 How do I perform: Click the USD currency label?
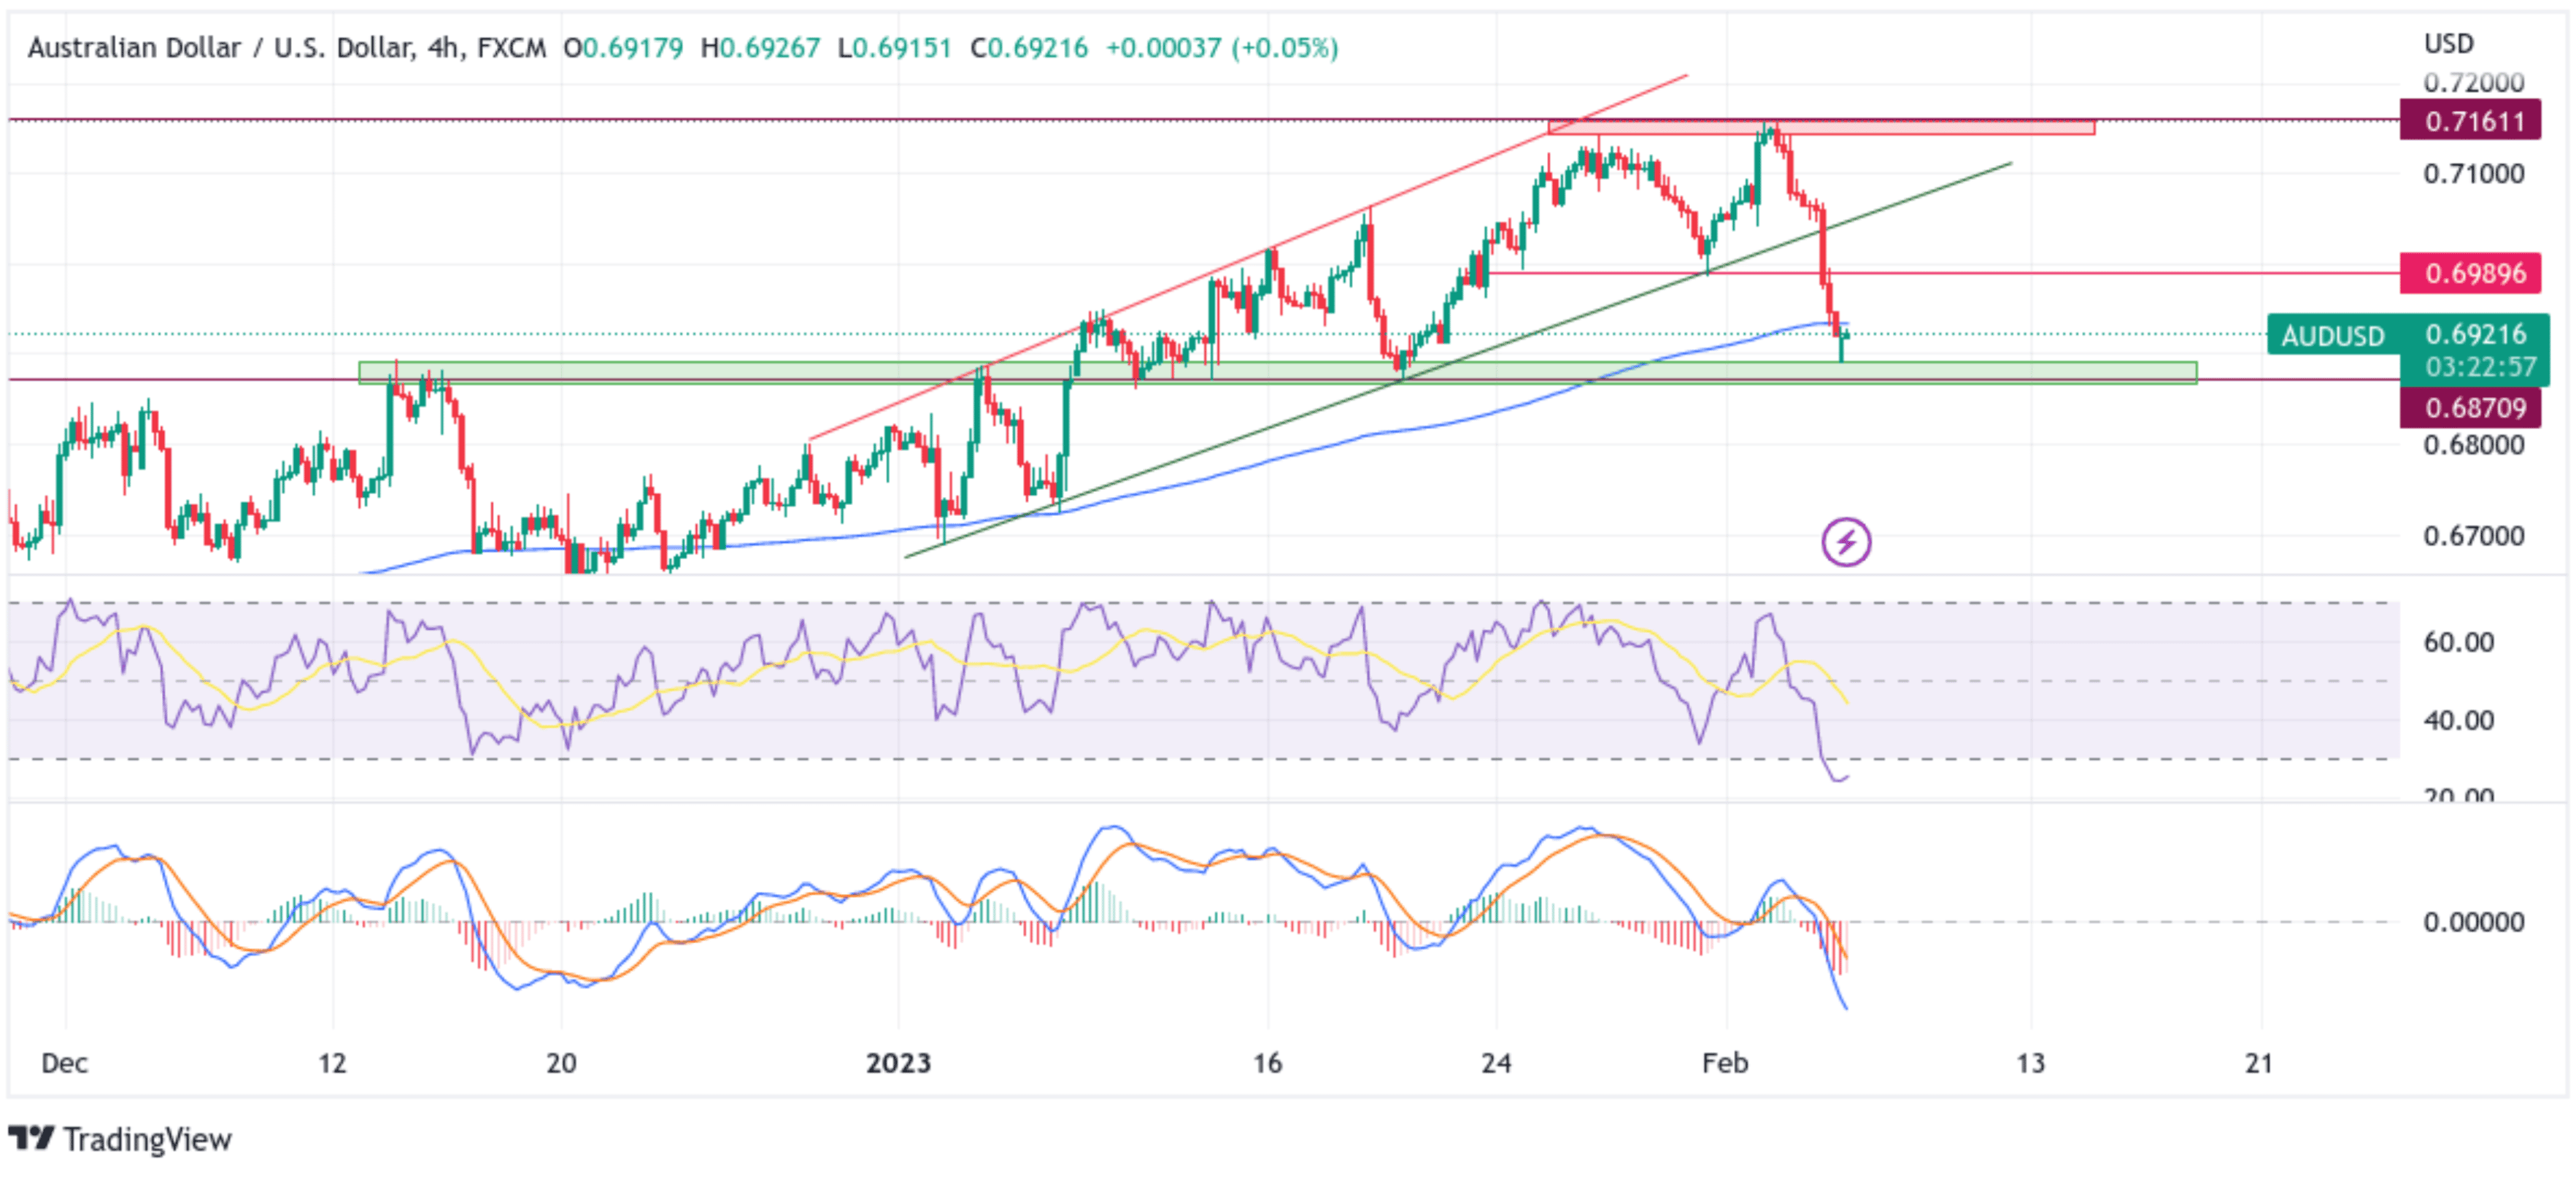(x=2448, y=44)
